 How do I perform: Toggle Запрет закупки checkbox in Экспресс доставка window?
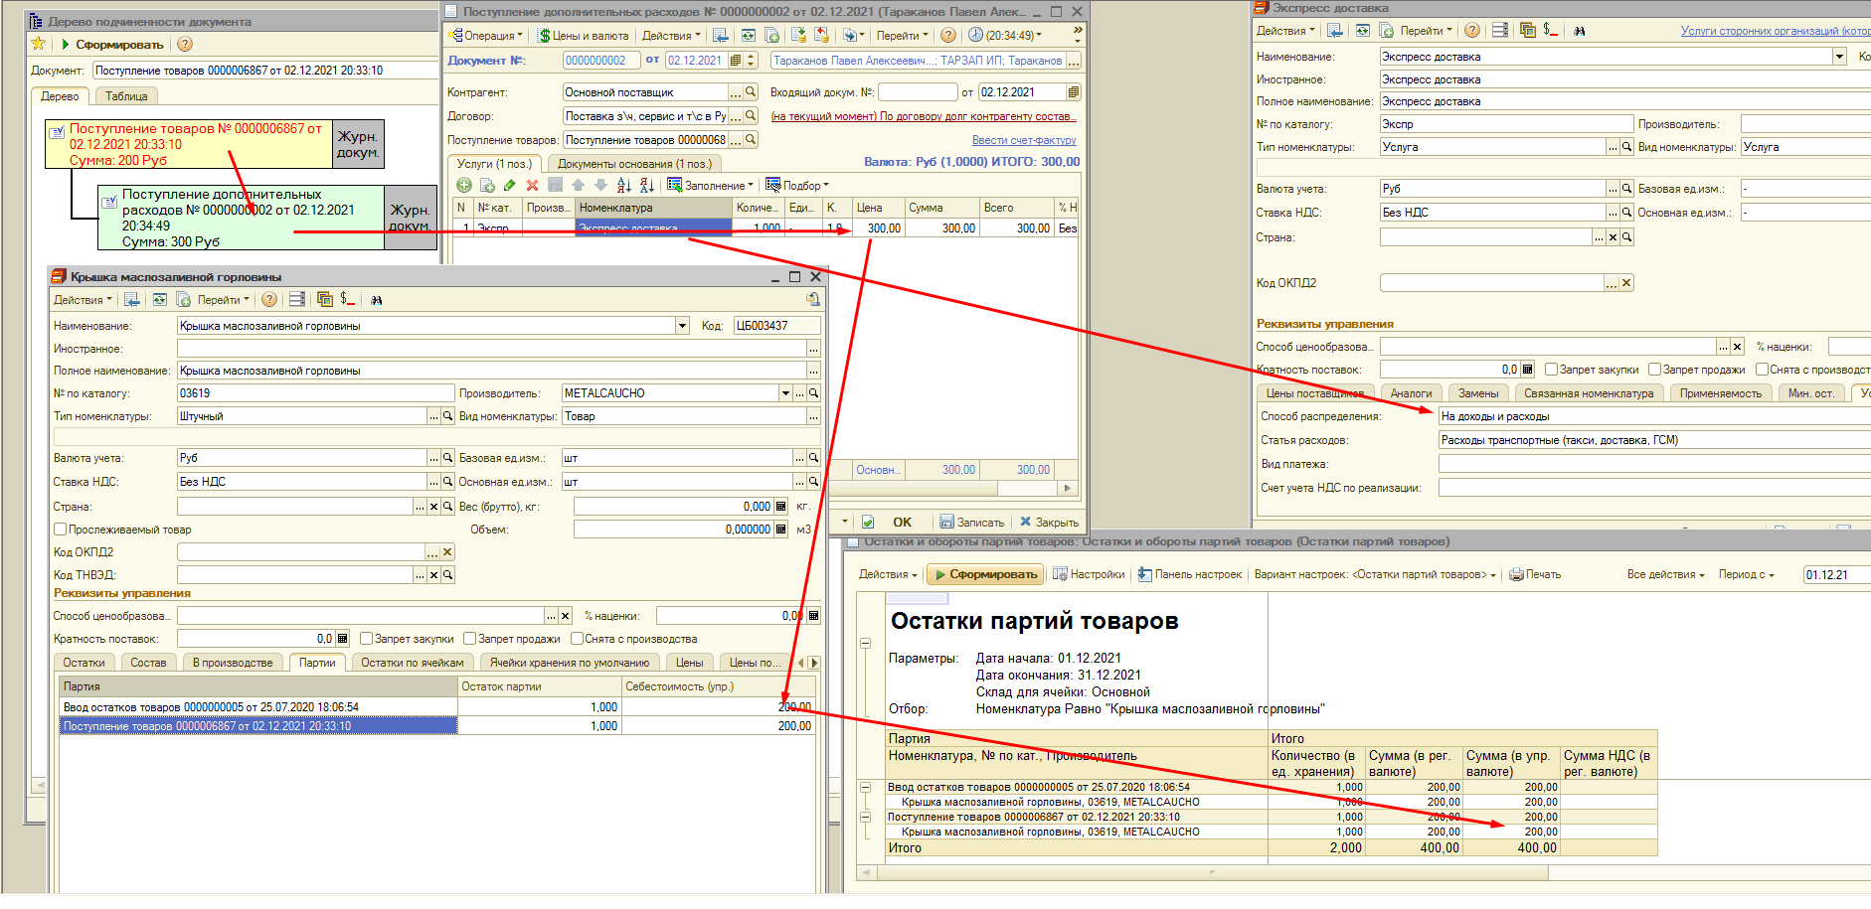click(1551, 370)
